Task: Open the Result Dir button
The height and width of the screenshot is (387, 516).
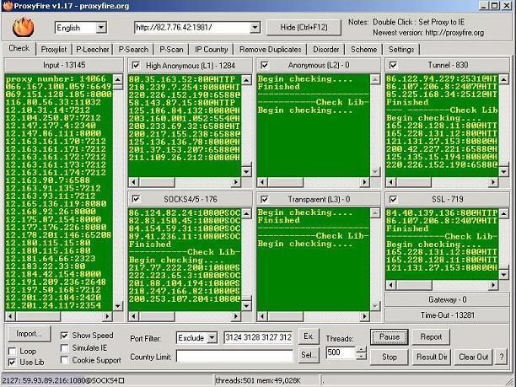Action: 432,357
